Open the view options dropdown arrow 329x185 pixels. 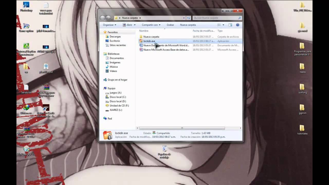click(x=223, y=25)
